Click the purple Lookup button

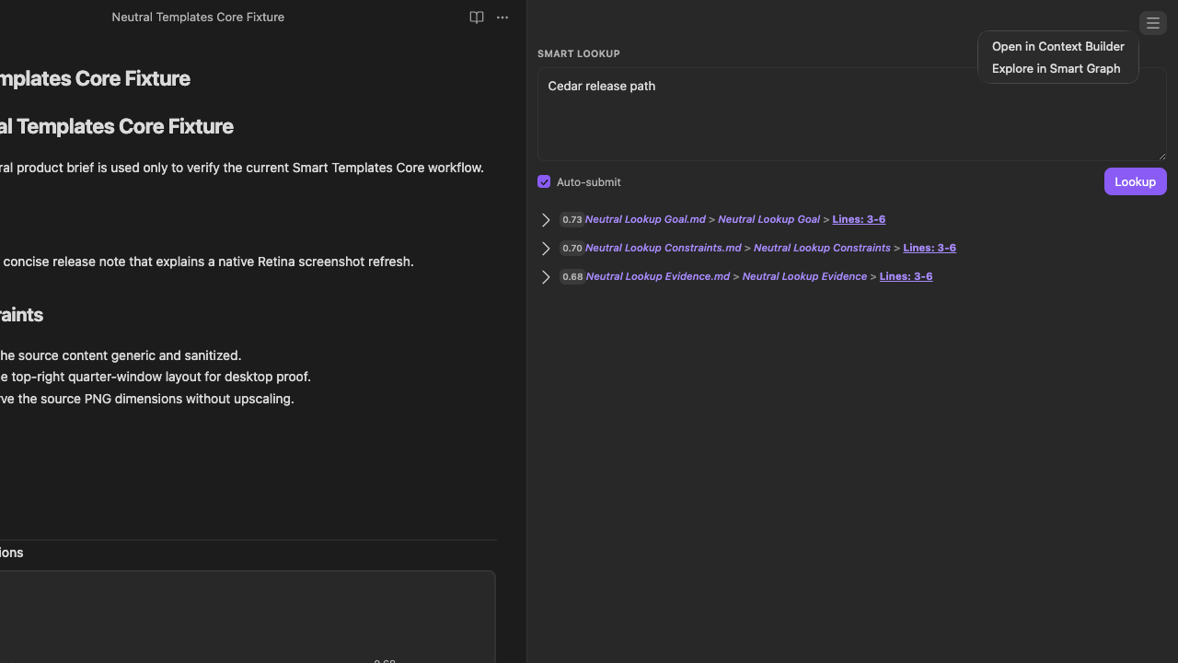(1135, 181)
